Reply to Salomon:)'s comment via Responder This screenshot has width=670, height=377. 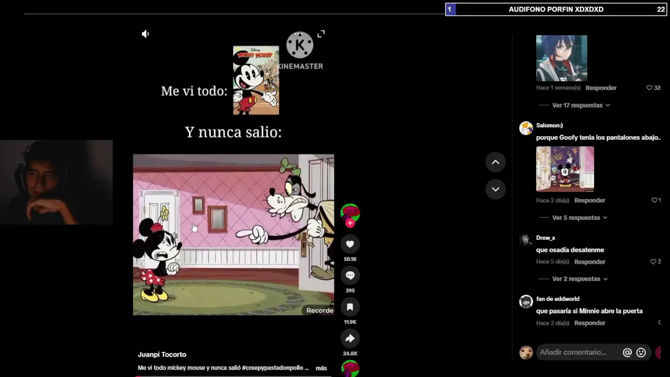589,201
